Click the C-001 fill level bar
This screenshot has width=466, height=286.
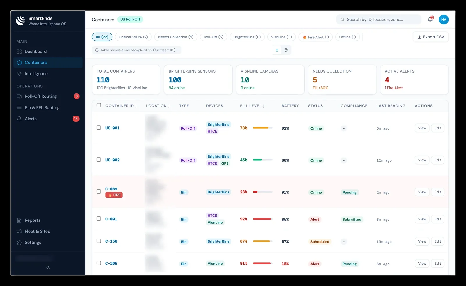coord(263,219)
